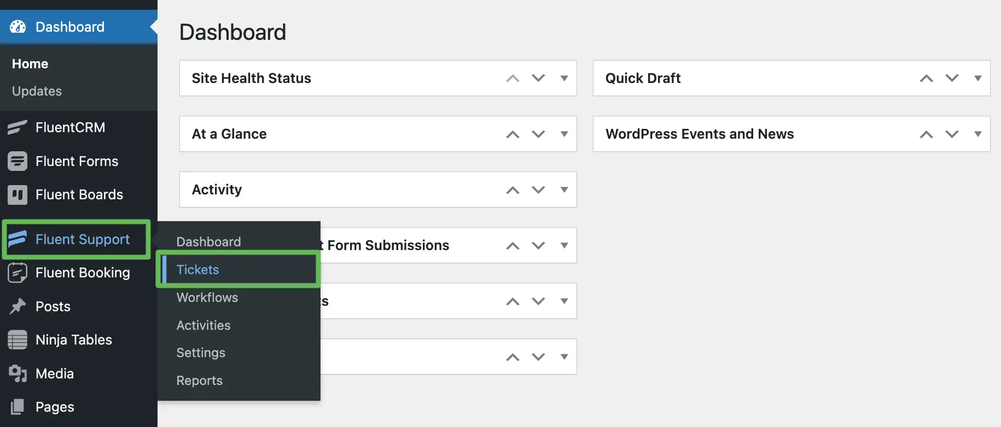Open the Updates submenu item
The width and height of the screenshot is (1001, 427).
point(37,91)
